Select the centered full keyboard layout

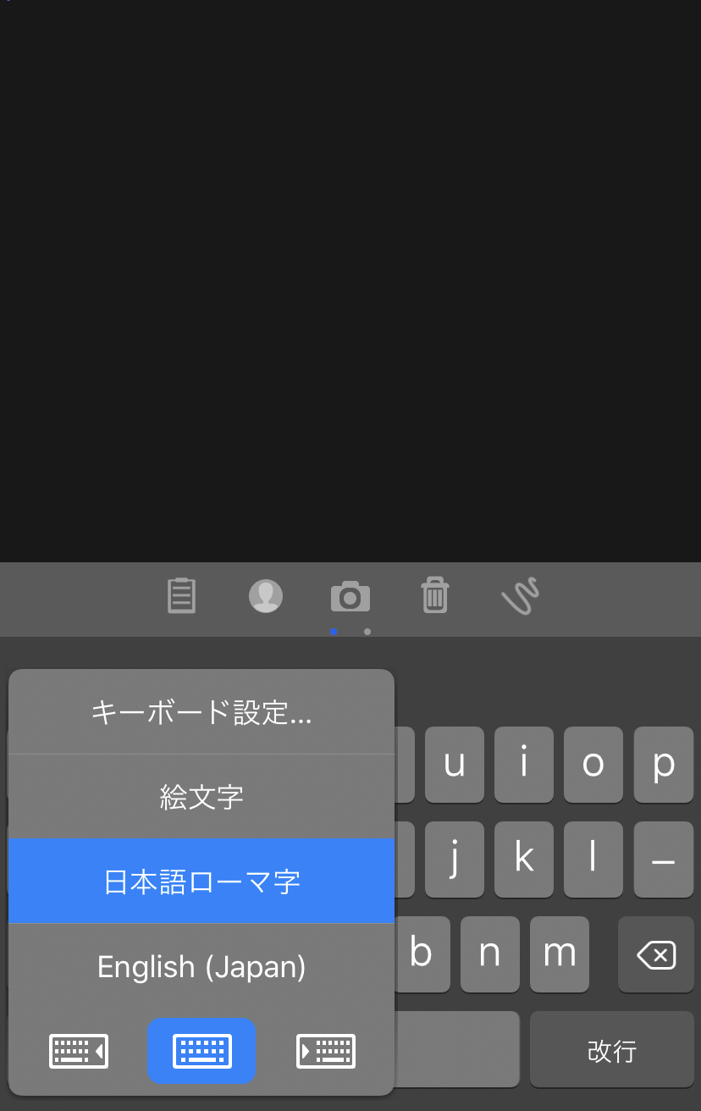click(x=201, y=1051)
